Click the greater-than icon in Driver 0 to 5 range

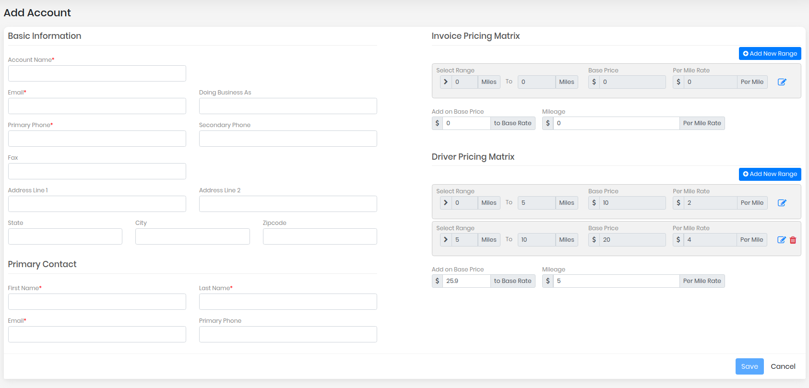(446, 203)
